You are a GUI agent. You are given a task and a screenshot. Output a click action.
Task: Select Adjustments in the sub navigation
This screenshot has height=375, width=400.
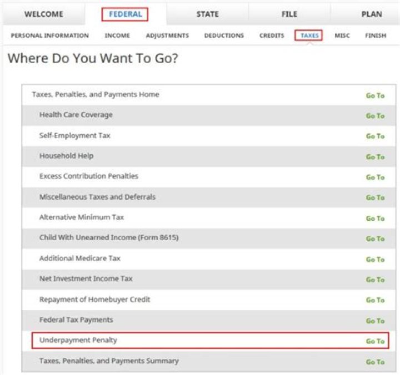167,36
